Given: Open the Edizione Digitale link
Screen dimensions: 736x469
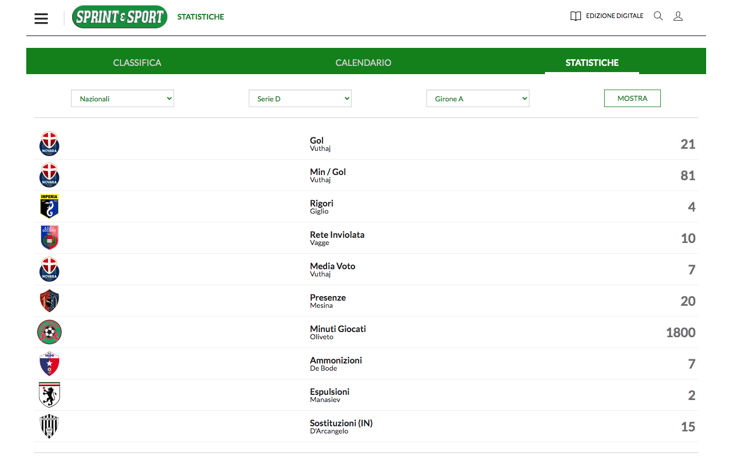Looking at the screenshot, I should [x=614, y=16].
